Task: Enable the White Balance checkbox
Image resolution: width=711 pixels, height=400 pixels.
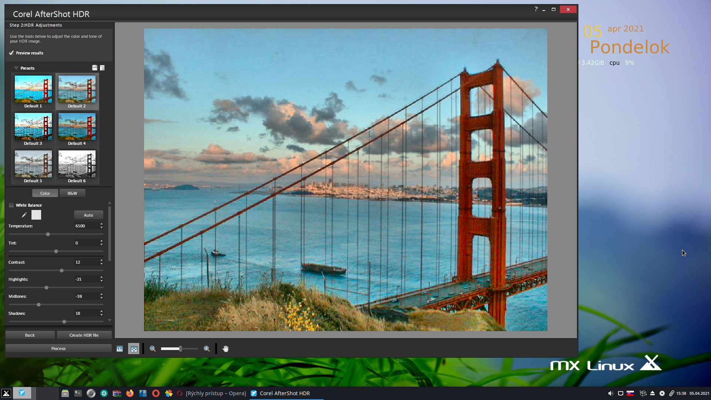Action: coord(11,205)
